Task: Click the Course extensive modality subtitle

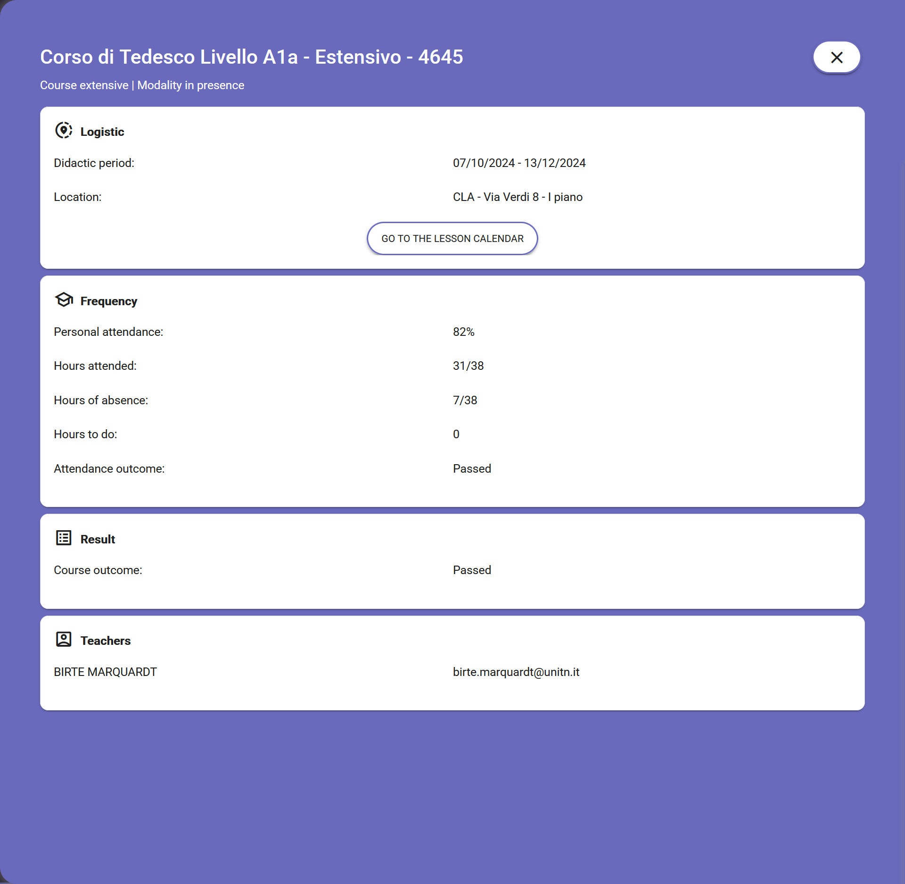Action: (142, 85)
